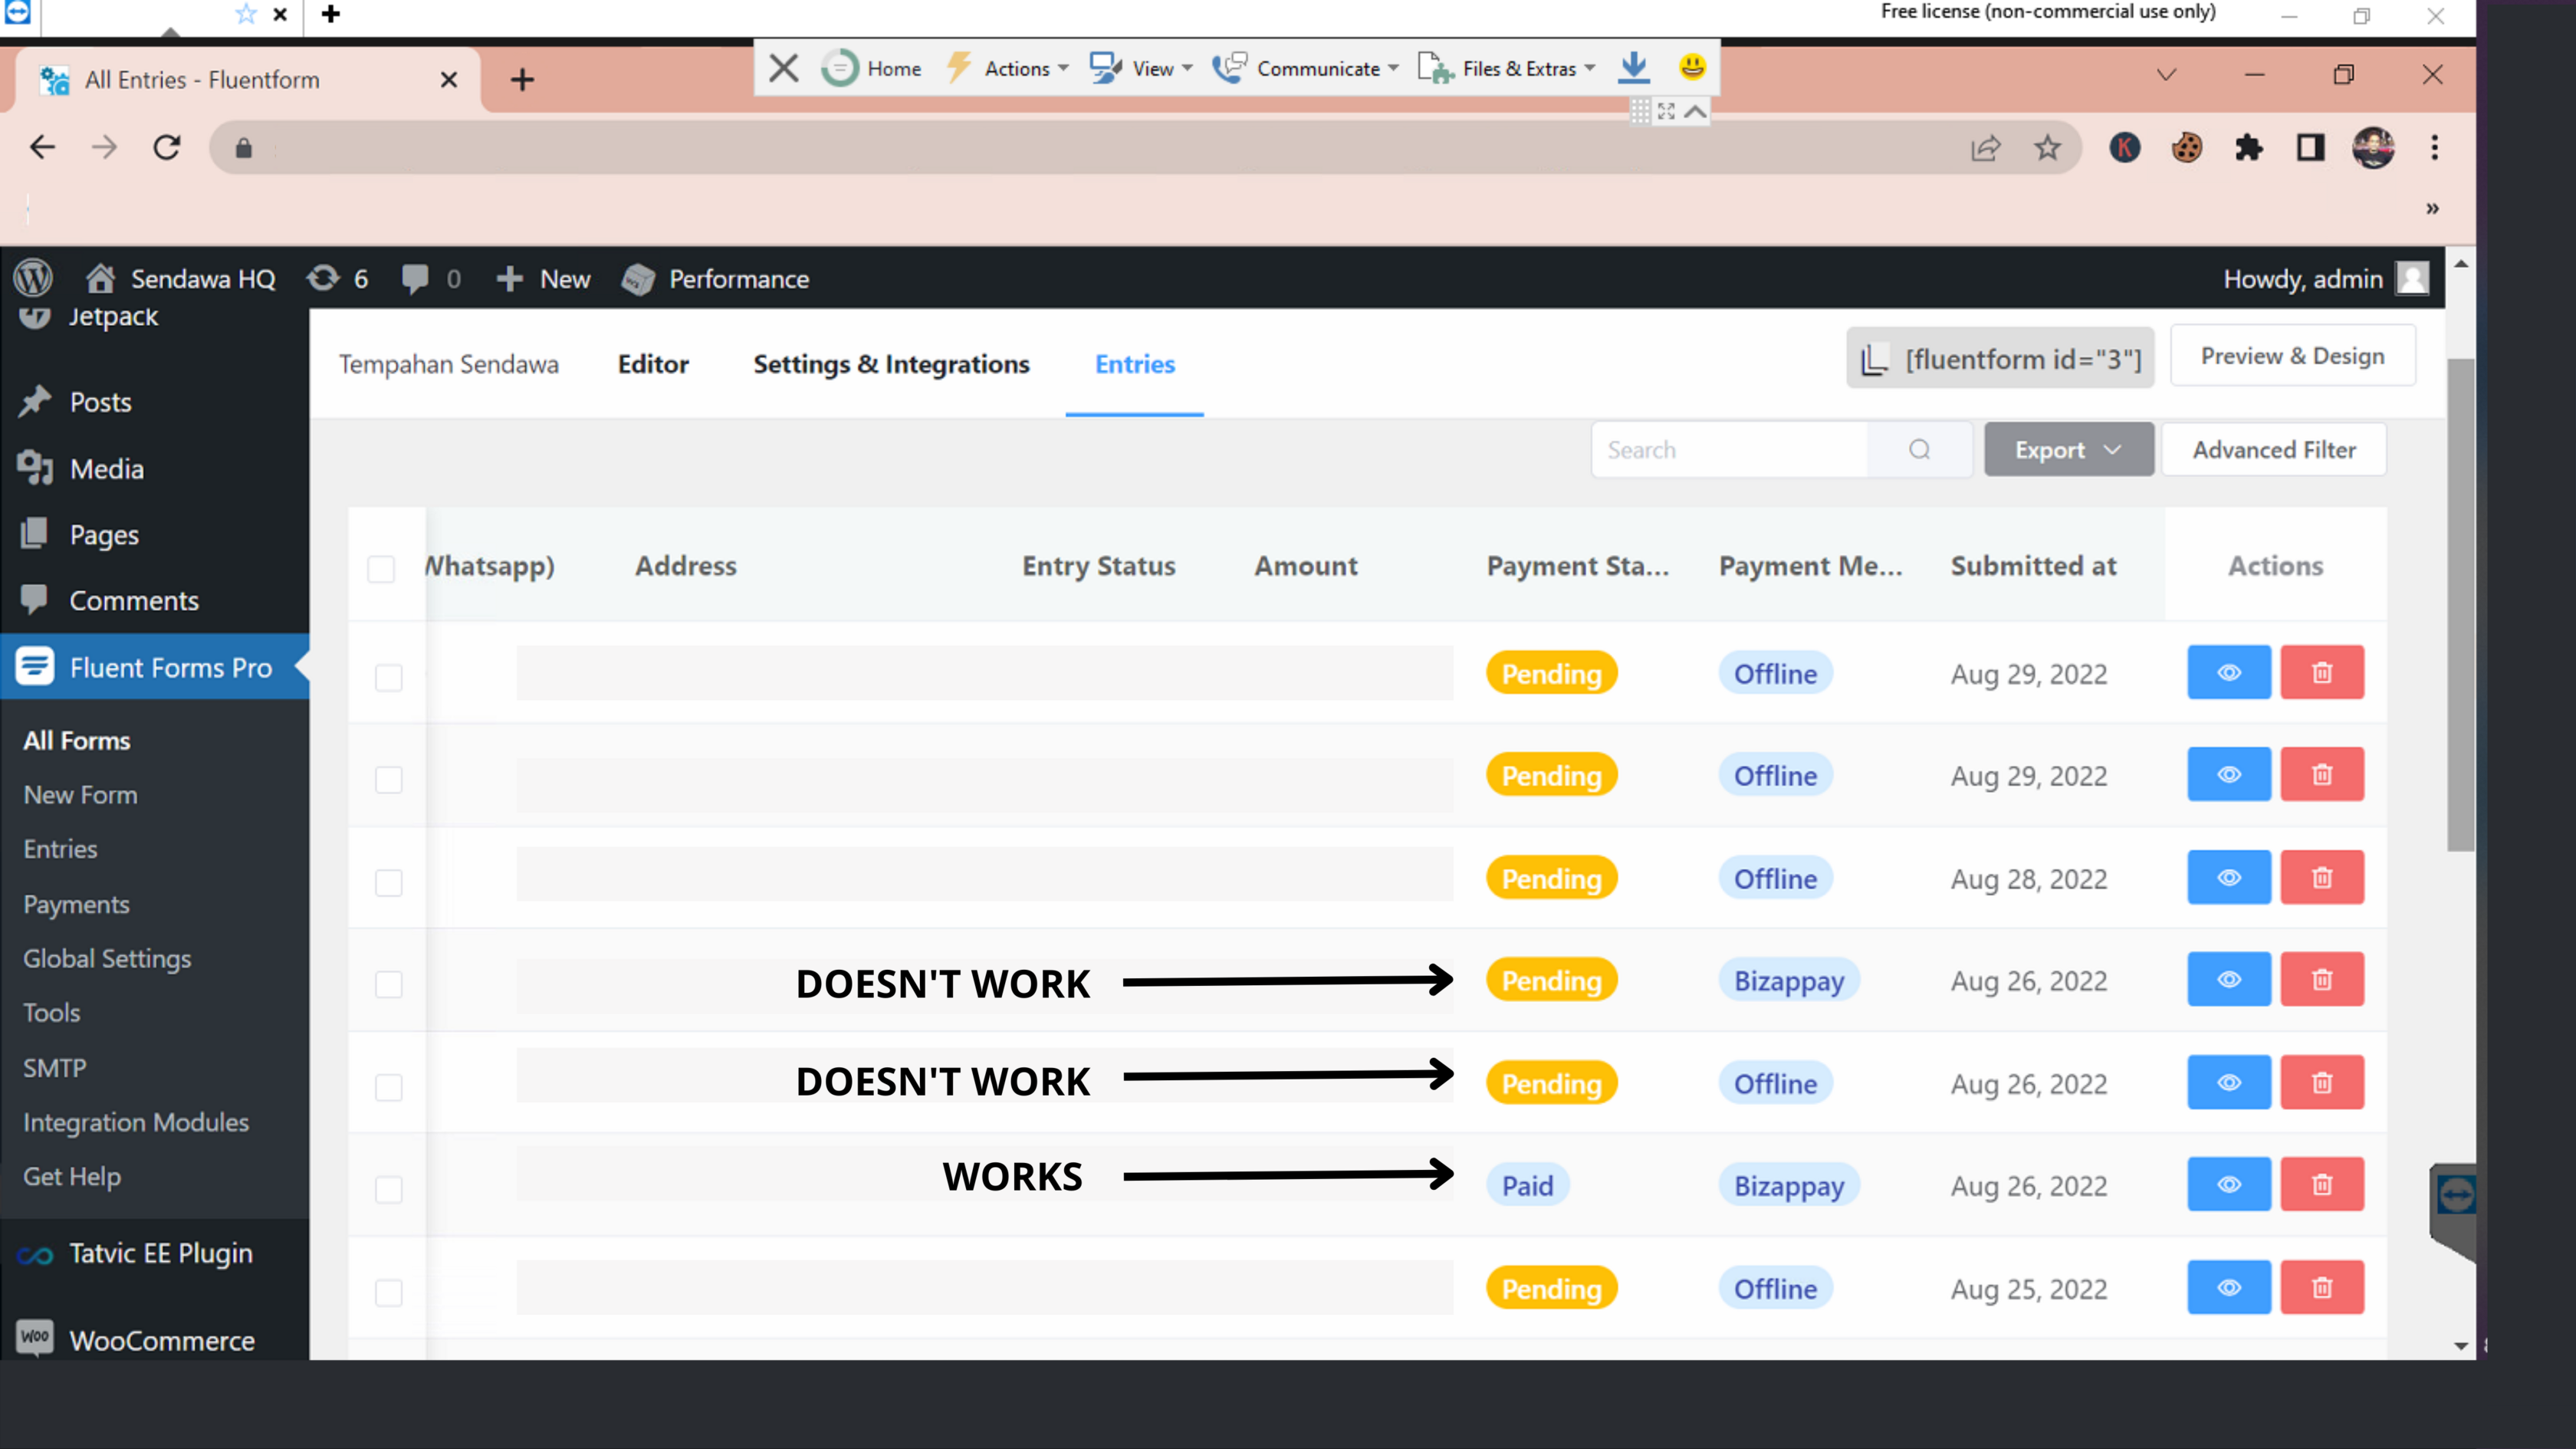Viewport: 2576px width, 1449px height.
Task: Open the Export dropdown
Action: point(2069,450)
